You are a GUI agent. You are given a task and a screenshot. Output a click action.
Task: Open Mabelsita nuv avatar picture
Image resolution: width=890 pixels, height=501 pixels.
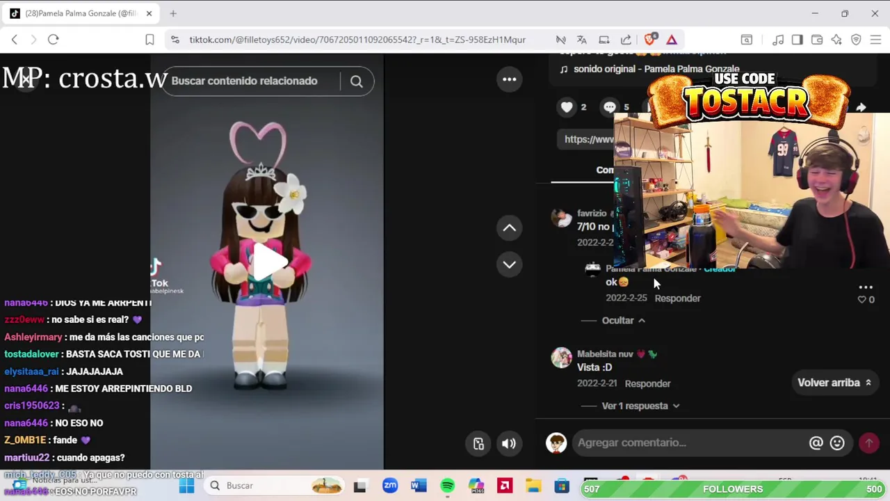[x=561, y=358]
